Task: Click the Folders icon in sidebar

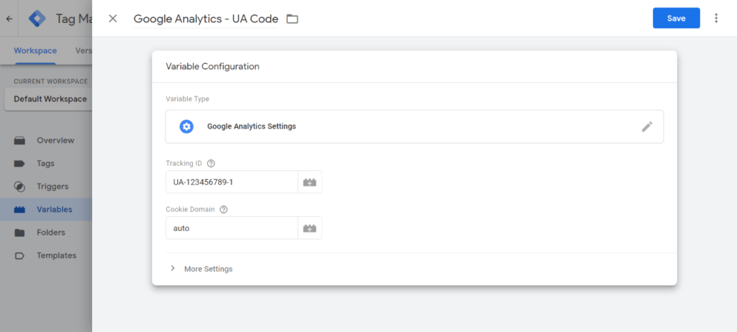Action: click(19, 232)
